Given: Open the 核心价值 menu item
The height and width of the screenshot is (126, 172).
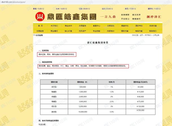Looking at the screenshot, I should coord(68,31).
